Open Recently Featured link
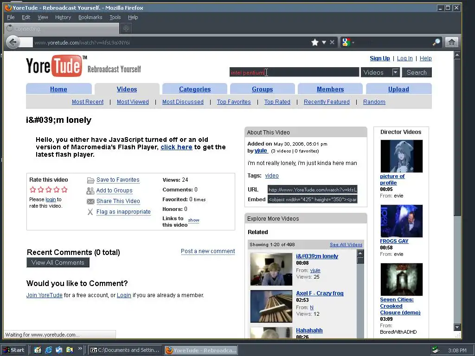Viewport: 475px width, 356px height. click(x=327, y=102)
